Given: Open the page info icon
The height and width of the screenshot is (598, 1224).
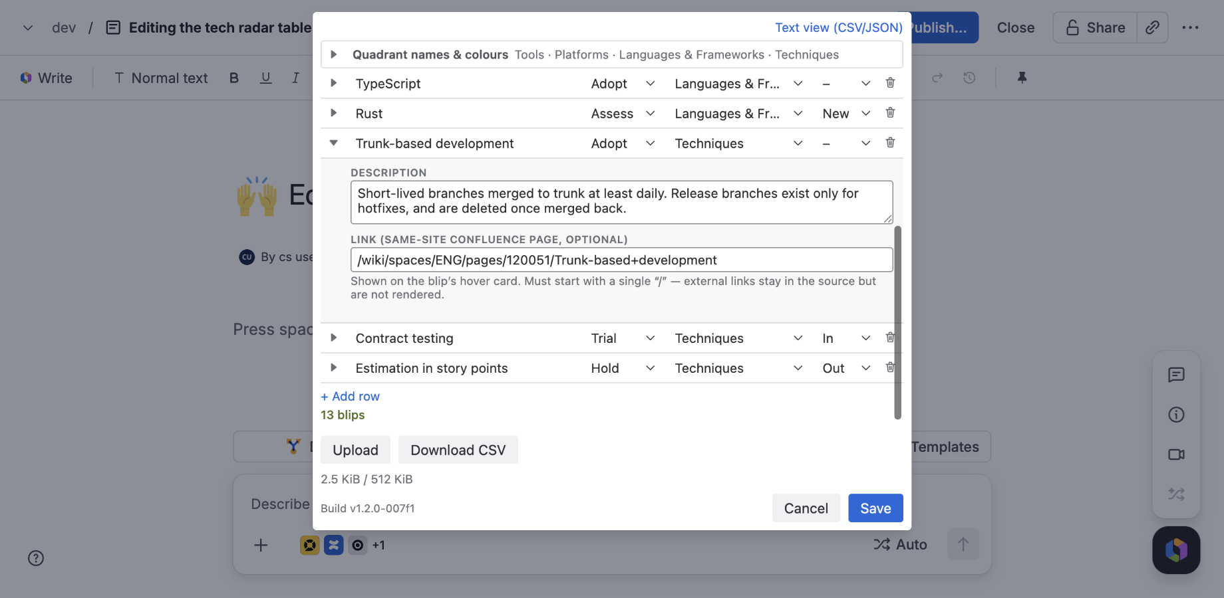Looking at the screenshot, I should 1176,415.
